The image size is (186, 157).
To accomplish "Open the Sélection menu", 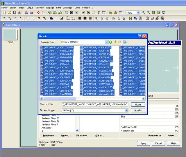I will pos(40,8).
